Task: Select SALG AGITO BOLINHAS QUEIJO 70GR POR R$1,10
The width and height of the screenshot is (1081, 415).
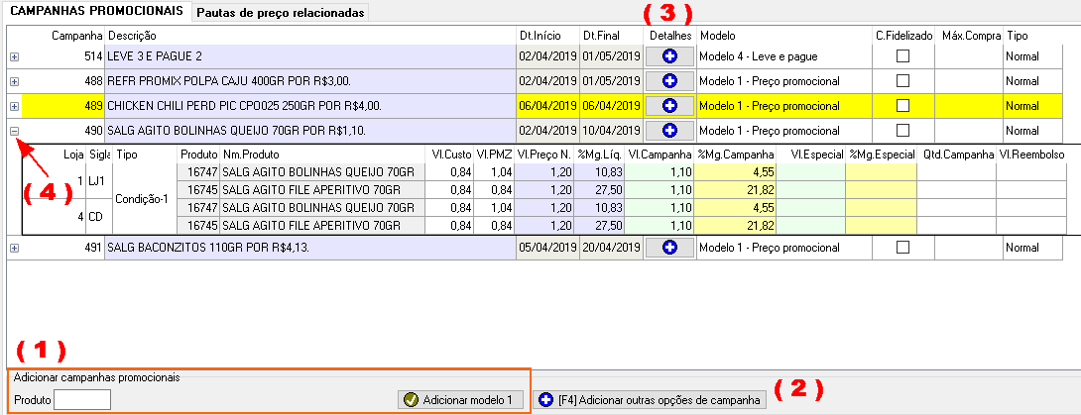Action: pyautogui.click(x=310, y=130)
